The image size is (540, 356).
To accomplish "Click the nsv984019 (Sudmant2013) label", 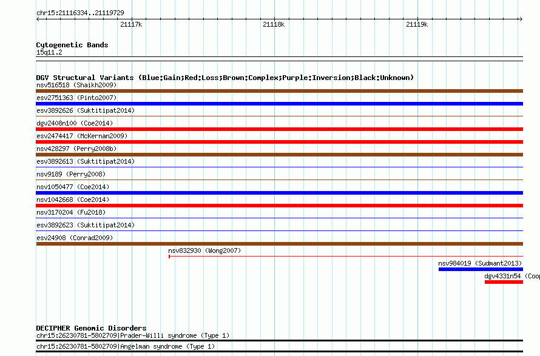I will click(480, 263).
